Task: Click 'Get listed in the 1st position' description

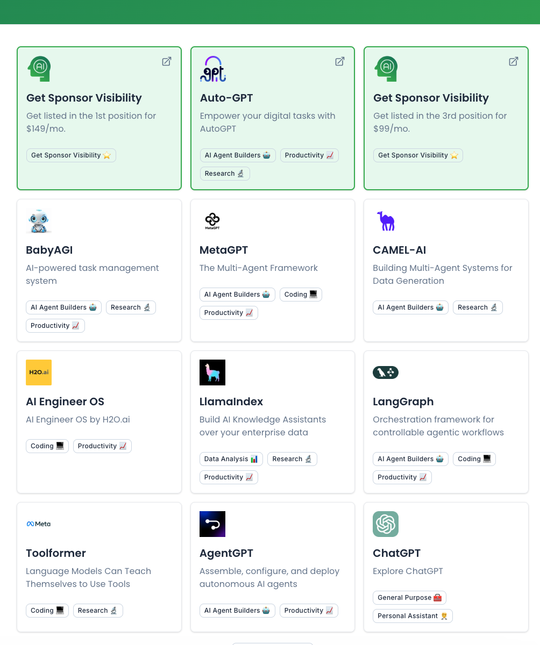Action: [x=91, y=122]
